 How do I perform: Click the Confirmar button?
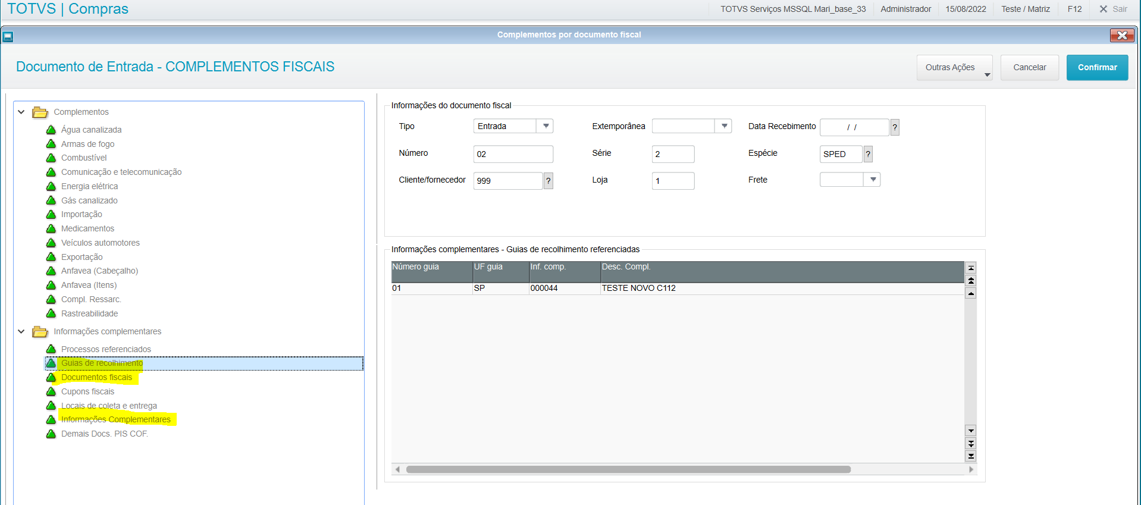point(1097,68)
